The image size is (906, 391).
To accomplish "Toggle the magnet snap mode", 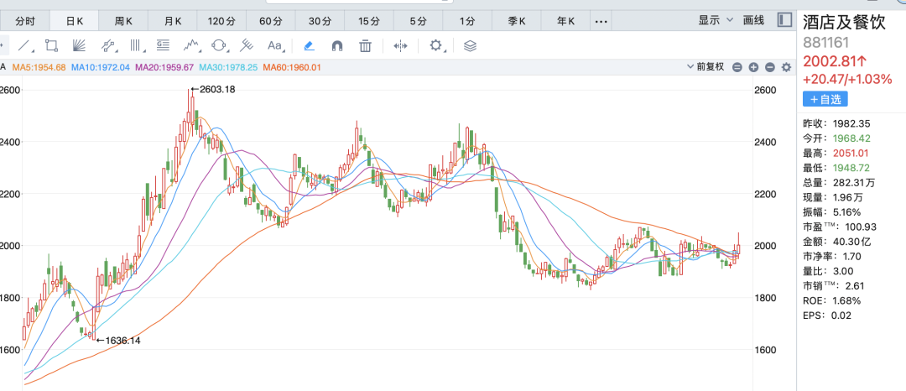I will point(336,45).
